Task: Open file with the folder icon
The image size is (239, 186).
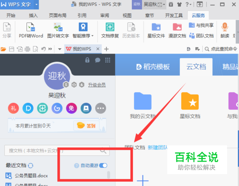Action: tap(3, 49)
